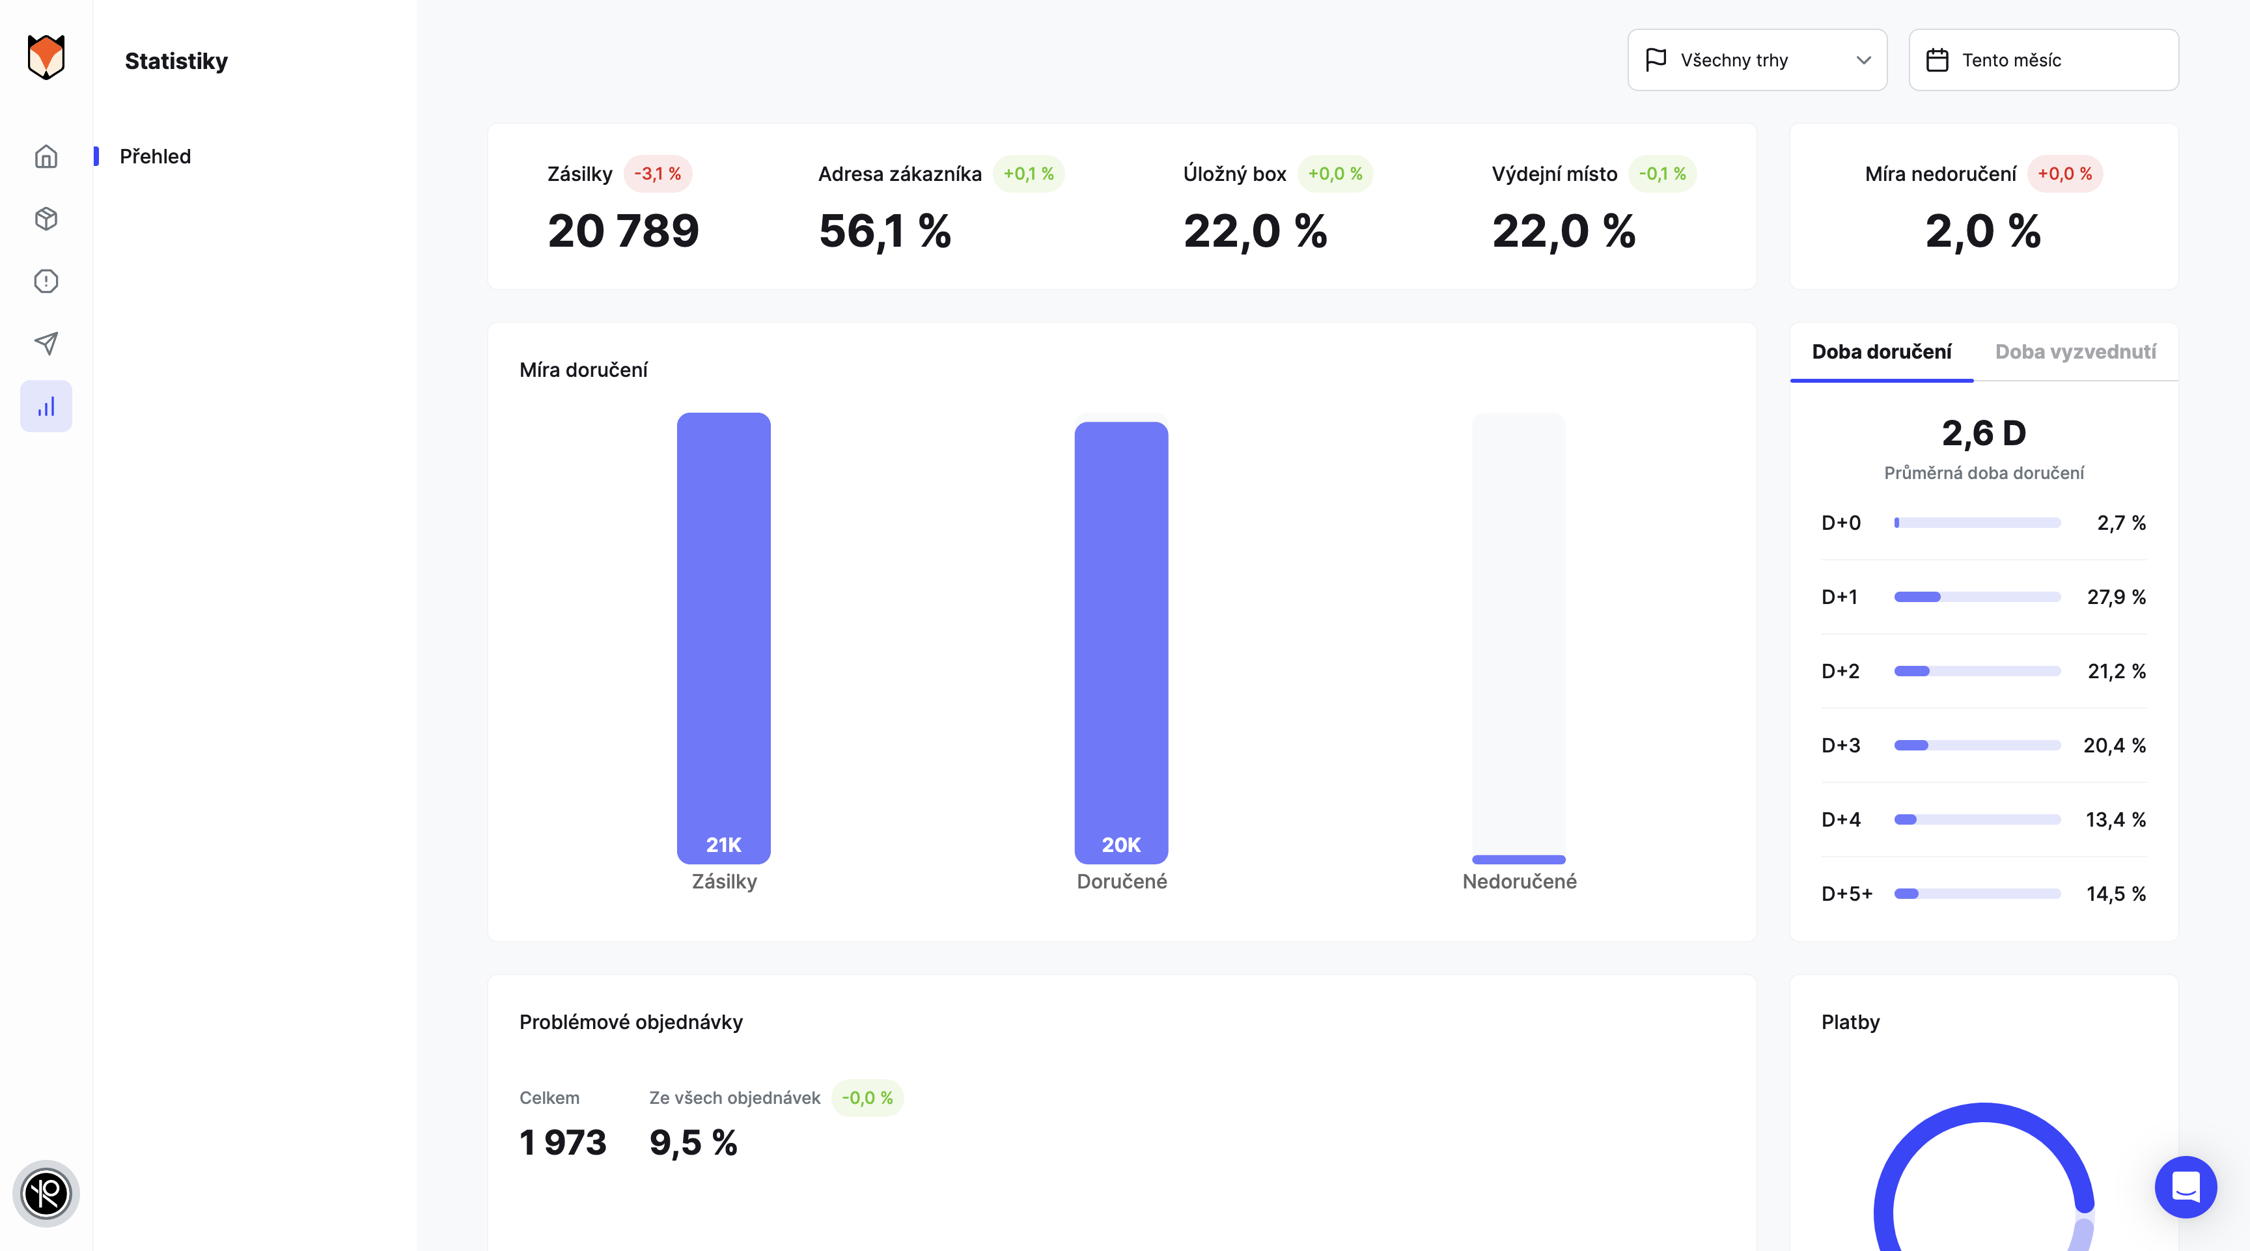This screenshot has width=2250, height=1251.
Task: Click the Platby card heading
Action: [1850, 1023]
